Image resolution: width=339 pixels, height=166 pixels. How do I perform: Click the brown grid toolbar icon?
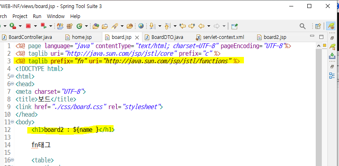tap(70, 26)
